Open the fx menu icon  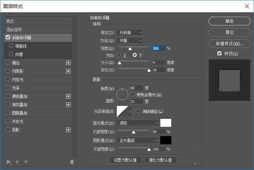9,162
